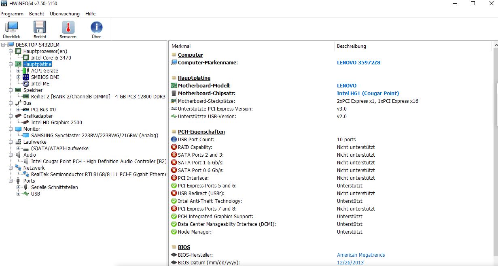Open the Sensoren thermometer tool
This screenshot has width=498, height=266.
(68, 28)
